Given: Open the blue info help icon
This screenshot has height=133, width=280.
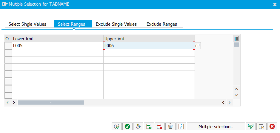Looking at the screenshot, I should (x=181, y=126).
